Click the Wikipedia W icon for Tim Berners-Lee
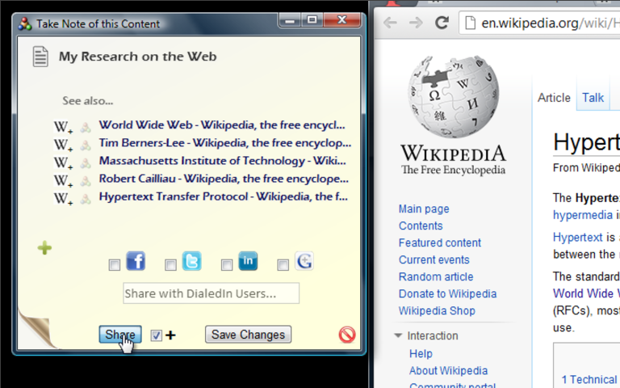 [x=63, y=145]
